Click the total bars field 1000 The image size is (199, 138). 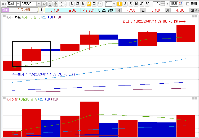174,4
